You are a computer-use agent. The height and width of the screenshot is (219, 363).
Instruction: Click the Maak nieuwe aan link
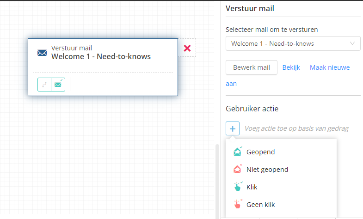click(x=330, y=67)
